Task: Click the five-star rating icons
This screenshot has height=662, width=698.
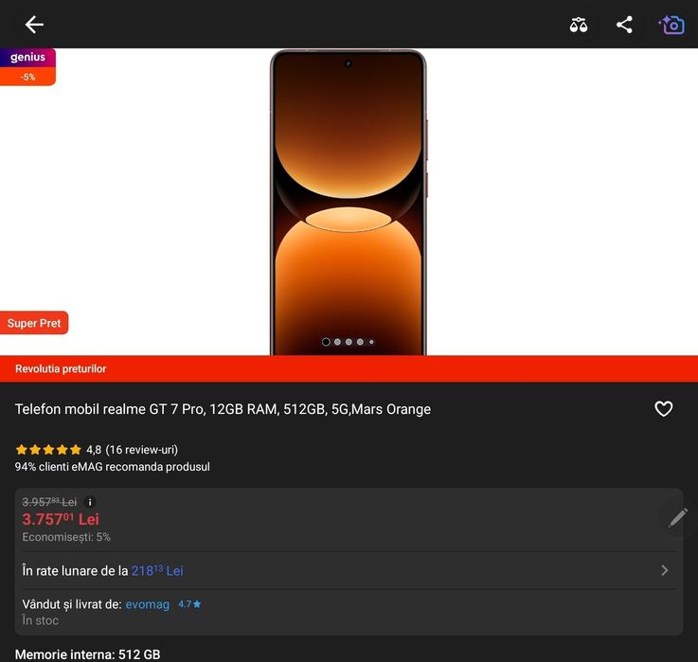Action: [48, 450]
